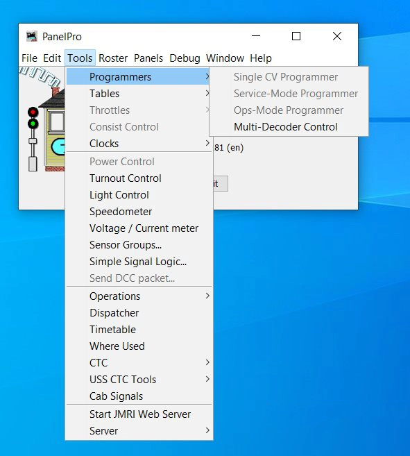Open the Timetable tool
The width and height of the screenshot is (410, 456).
pyautogui.click(x=139, y=330)
